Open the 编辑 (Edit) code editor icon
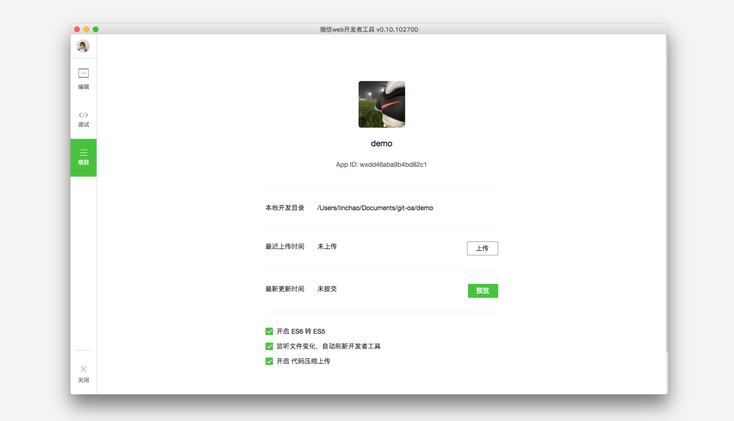 click(x=83, y=73)
